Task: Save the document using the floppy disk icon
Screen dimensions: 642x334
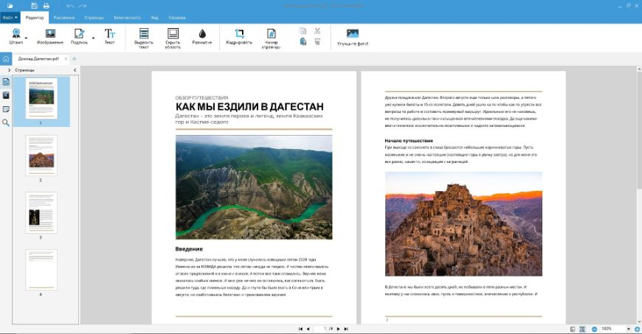Action: click(35, 6)
